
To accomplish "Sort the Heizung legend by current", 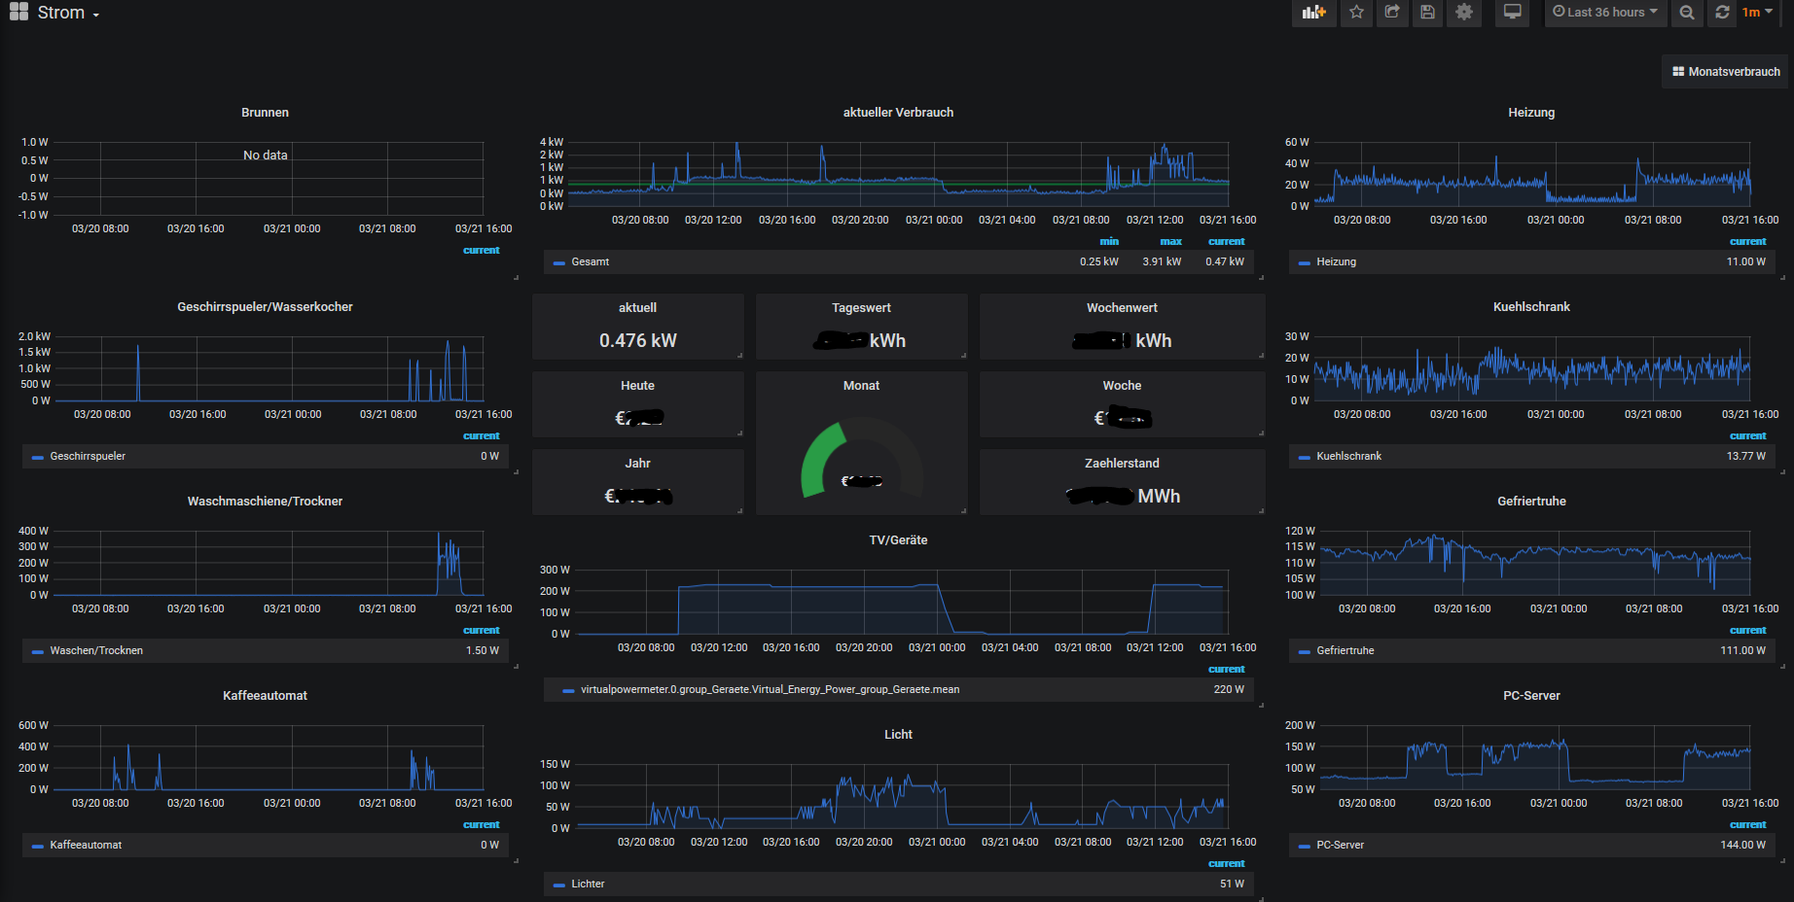I will point(1748,241).
